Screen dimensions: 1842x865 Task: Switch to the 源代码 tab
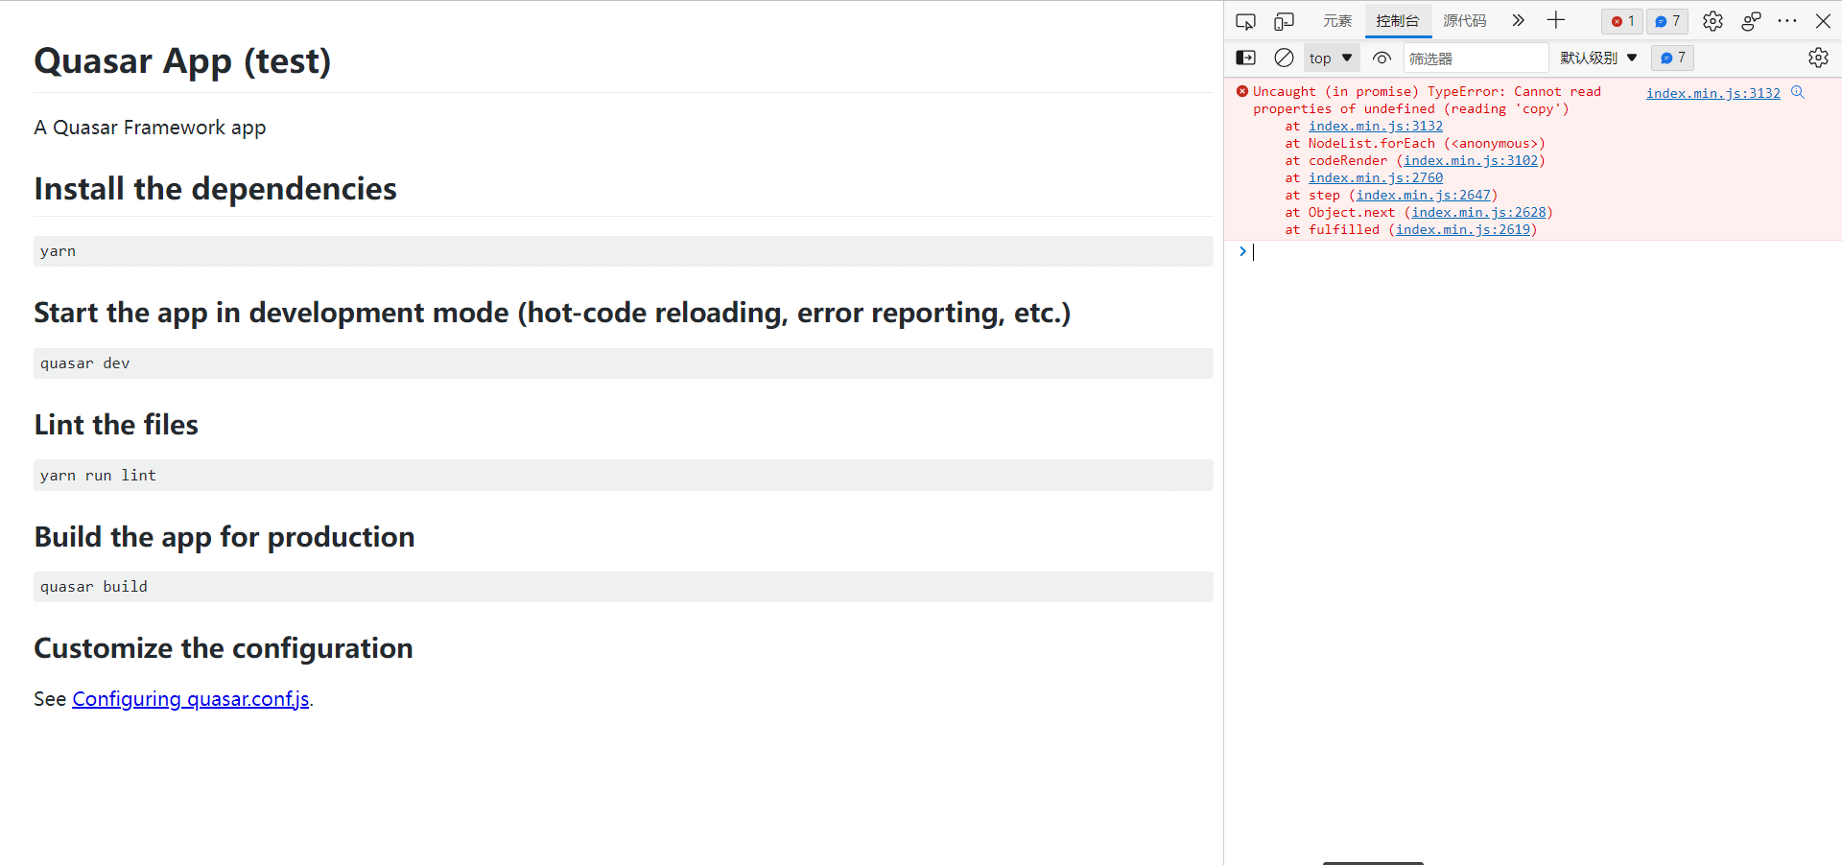pos(1464,20)
